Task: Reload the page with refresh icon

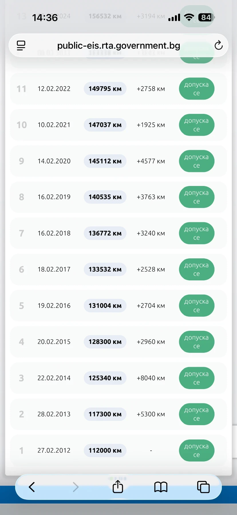Action: click(218, 45)
